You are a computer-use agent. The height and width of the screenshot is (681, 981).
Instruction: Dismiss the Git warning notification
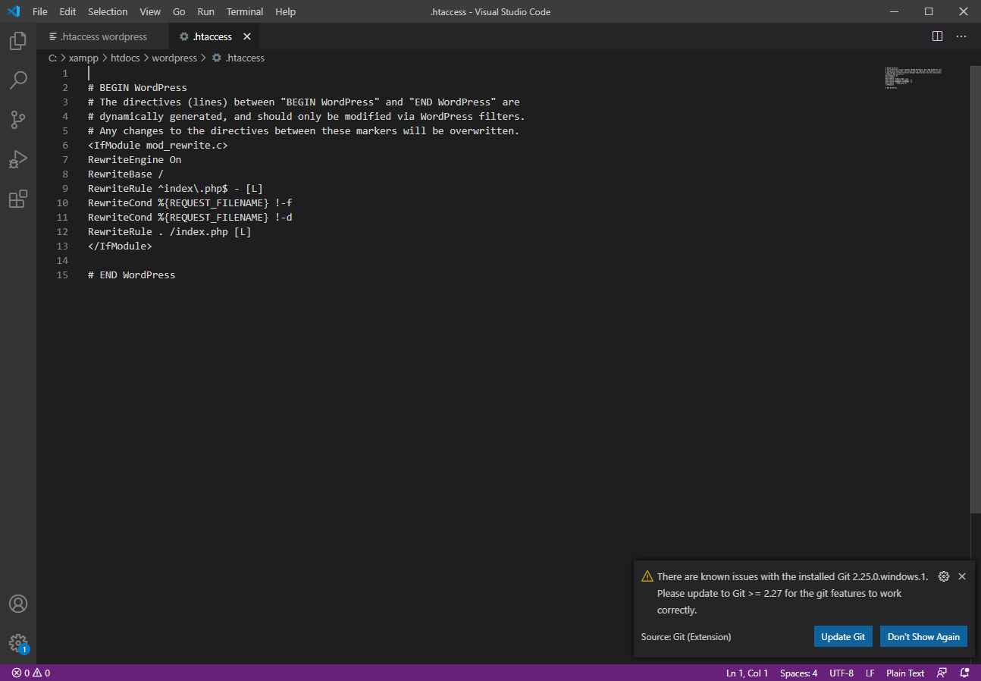962,576
